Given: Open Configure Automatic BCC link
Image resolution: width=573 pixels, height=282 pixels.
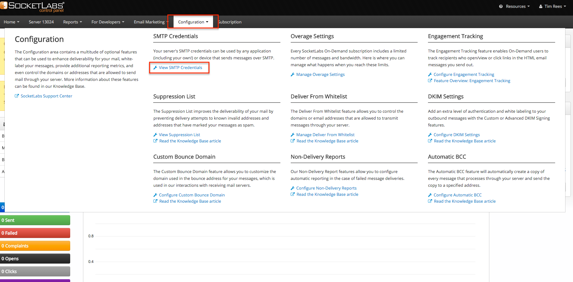Looking at the screenshot, I should [458, 195].
